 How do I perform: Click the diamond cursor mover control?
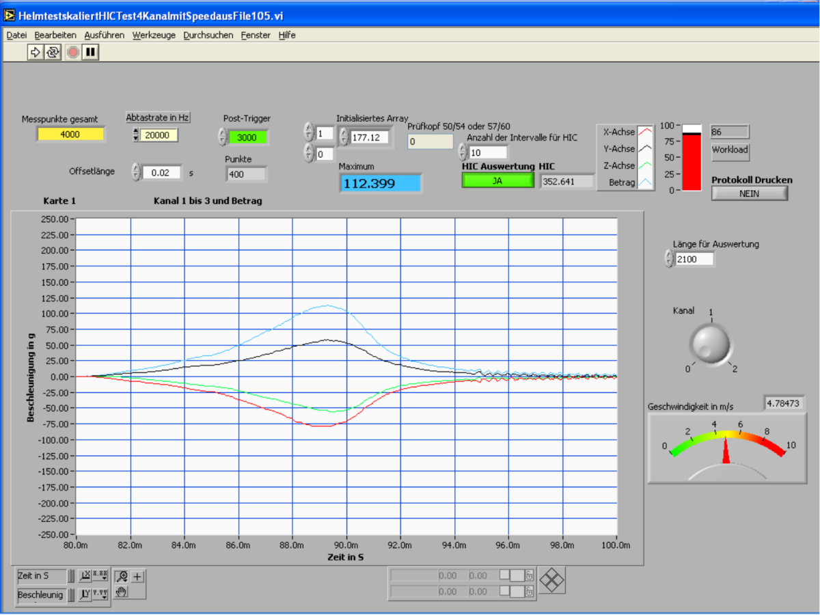click(552, 581)
